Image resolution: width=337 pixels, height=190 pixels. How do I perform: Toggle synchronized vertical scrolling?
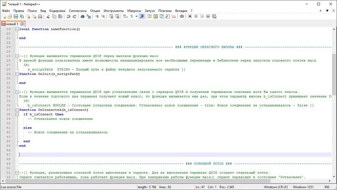pyautogui.click(x=111, y=16)
